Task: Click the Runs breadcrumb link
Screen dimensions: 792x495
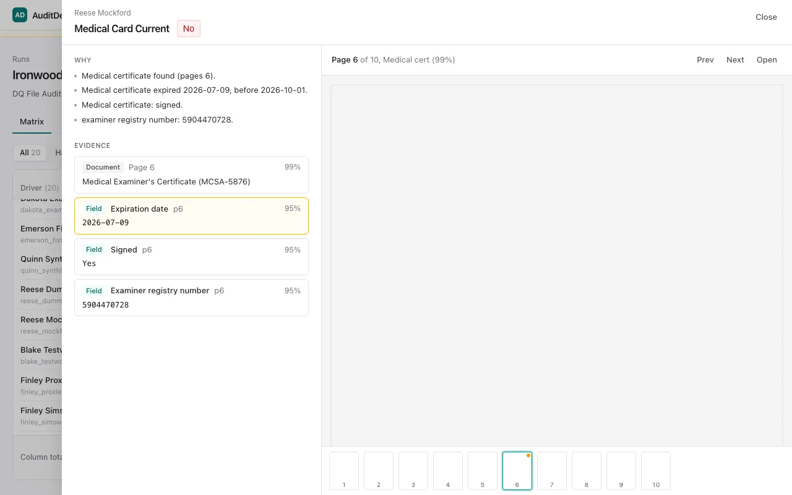Action: coord(21,59)
